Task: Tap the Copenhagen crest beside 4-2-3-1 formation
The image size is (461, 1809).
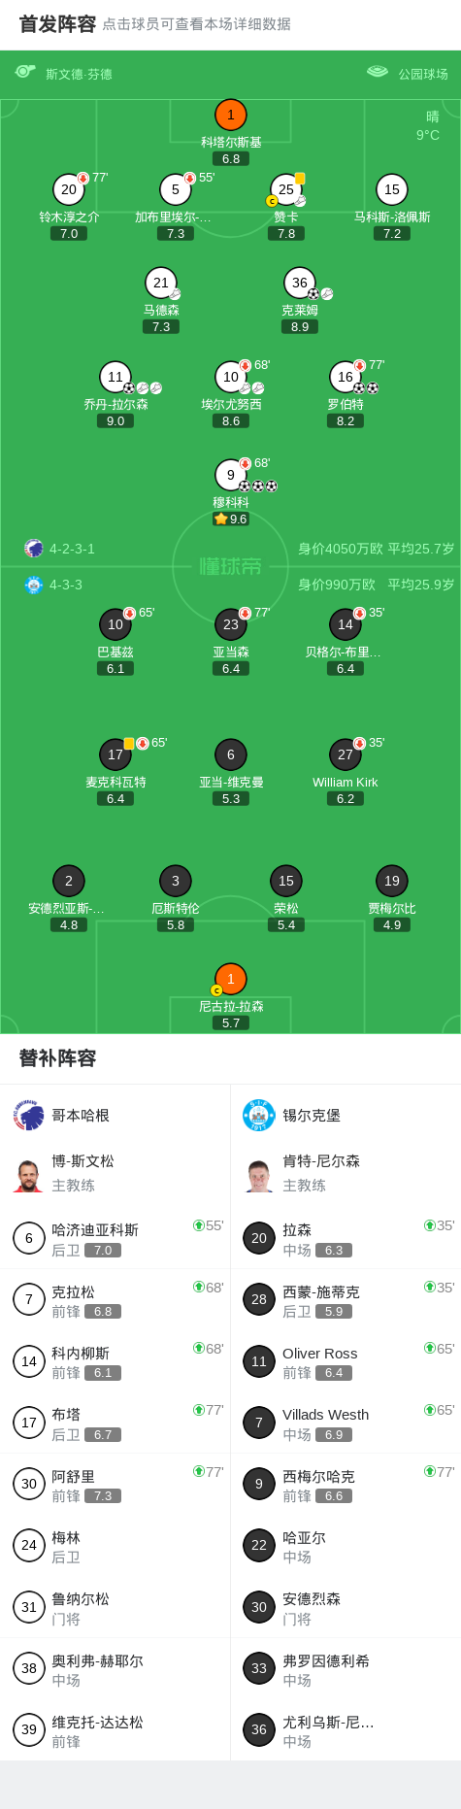Action: (34, 549)
